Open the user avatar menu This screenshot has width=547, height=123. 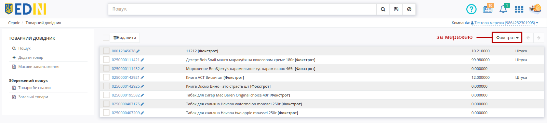tap(535, 9)
